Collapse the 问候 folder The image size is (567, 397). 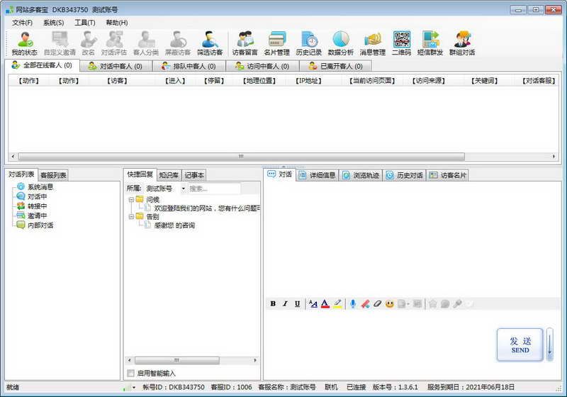tap(131, 200)
